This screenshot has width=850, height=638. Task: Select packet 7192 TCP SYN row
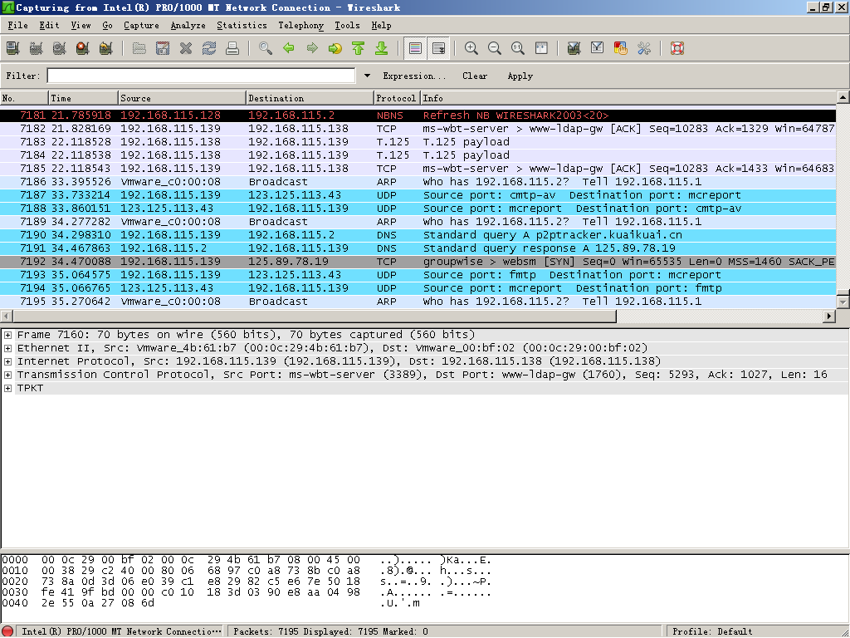point(418,262)
